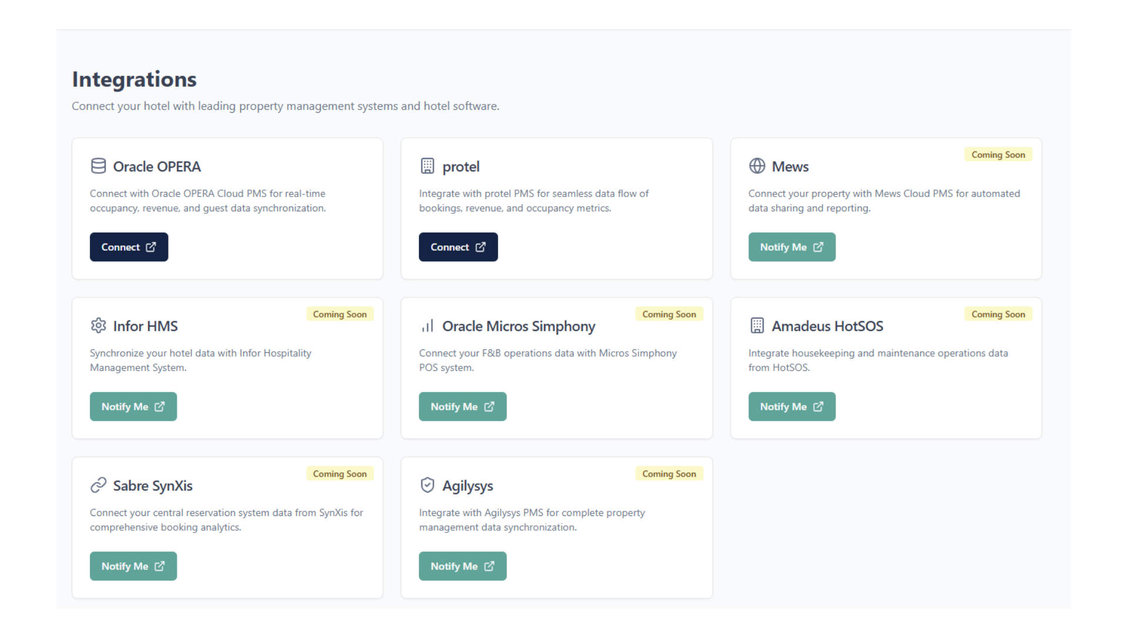
Task: Click external-link icon in Amadeus HotSOS Notify Me button
Action: [x=818, y=406]
